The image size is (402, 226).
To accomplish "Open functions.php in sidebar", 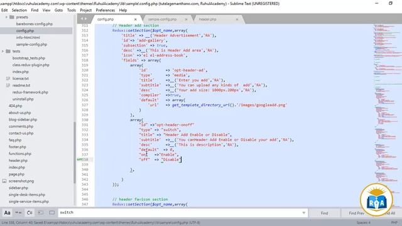I will (x=20, y=154).
